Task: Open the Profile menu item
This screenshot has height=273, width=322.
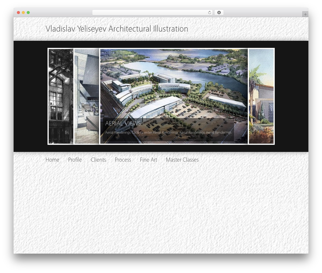Action: (x=75, y=160)
